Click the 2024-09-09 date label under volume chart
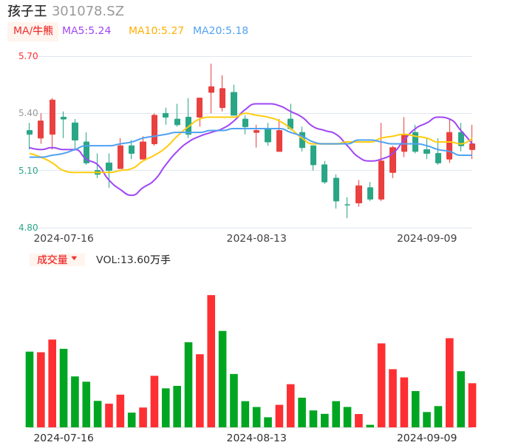The width and height of the screenshot is (507, 448). click(426, 438)
